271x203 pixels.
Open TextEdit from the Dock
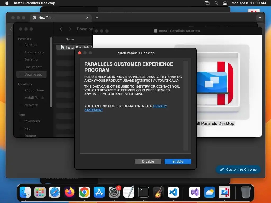129,192
